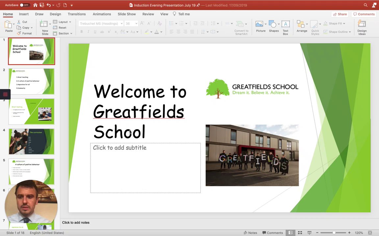Image resolution: width=379 pixels, height=236 pixels.
Task: Click the Quick Styles icon
Action: [x=314, y=24]
